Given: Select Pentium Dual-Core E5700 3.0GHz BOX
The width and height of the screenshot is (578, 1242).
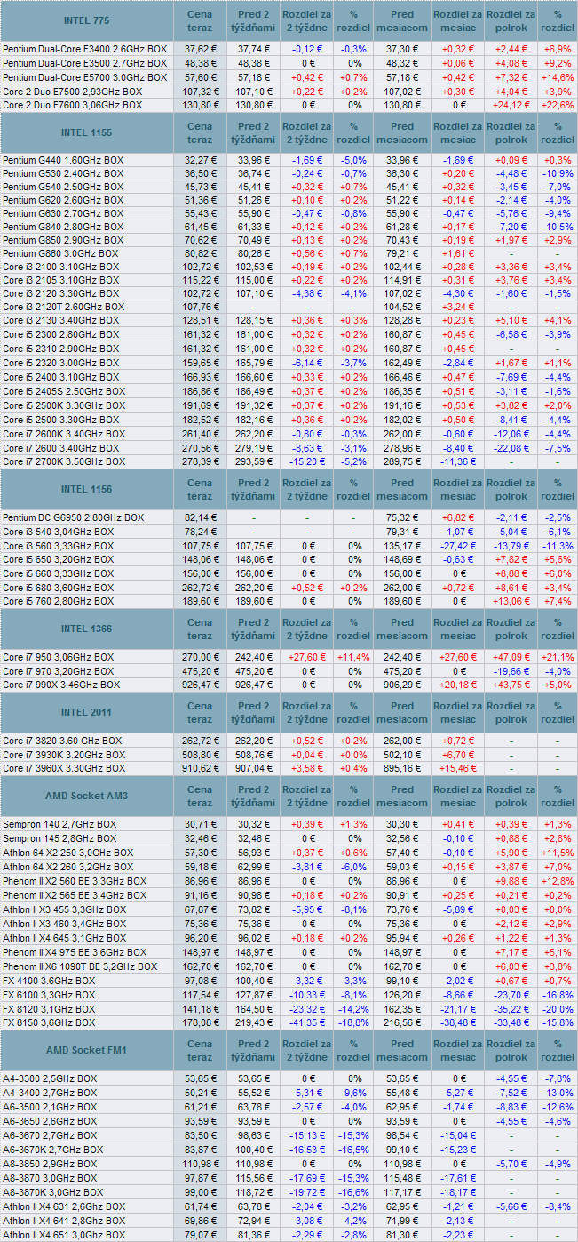Looking at the screenshot, I should coord(84,77).
